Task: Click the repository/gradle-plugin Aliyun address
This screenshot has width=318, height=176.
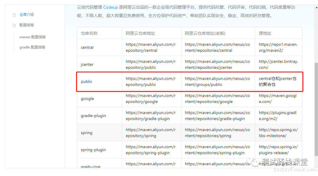Action: (x=151, y=116)
